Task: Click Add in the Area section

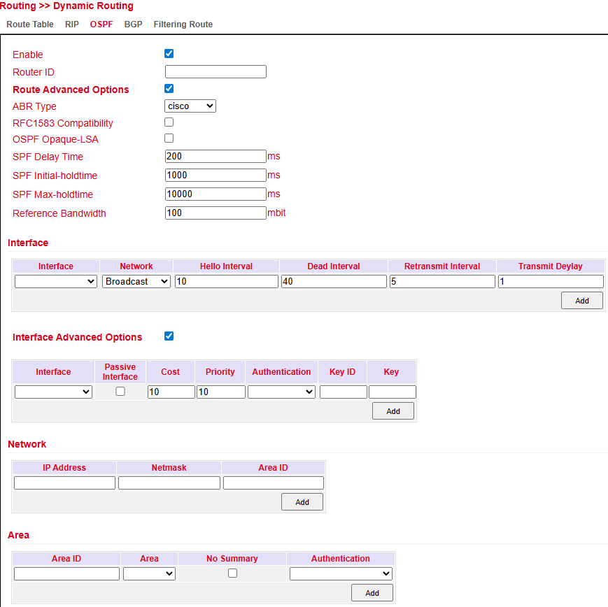Action: coord(372,592)
